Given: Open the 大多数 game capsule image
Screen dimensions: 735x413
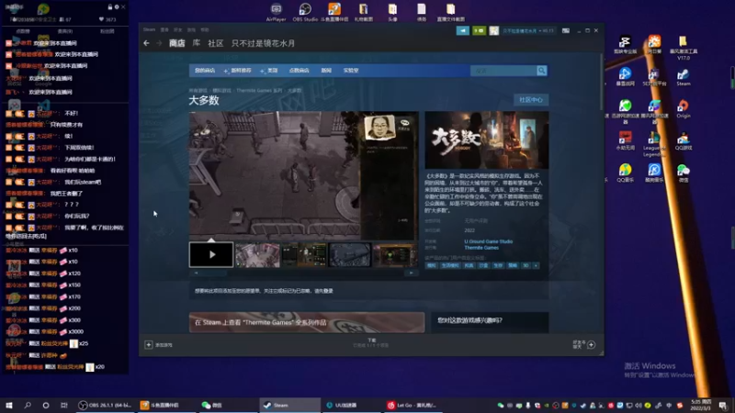Looking at the screenshot, I should (x=487, y=140).
